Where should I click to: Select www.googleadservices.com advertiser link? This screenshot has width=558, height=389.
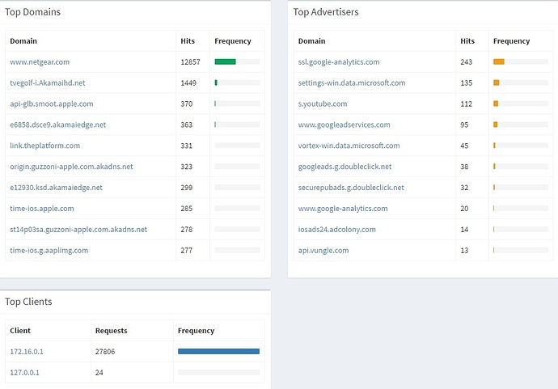(345, 125)
